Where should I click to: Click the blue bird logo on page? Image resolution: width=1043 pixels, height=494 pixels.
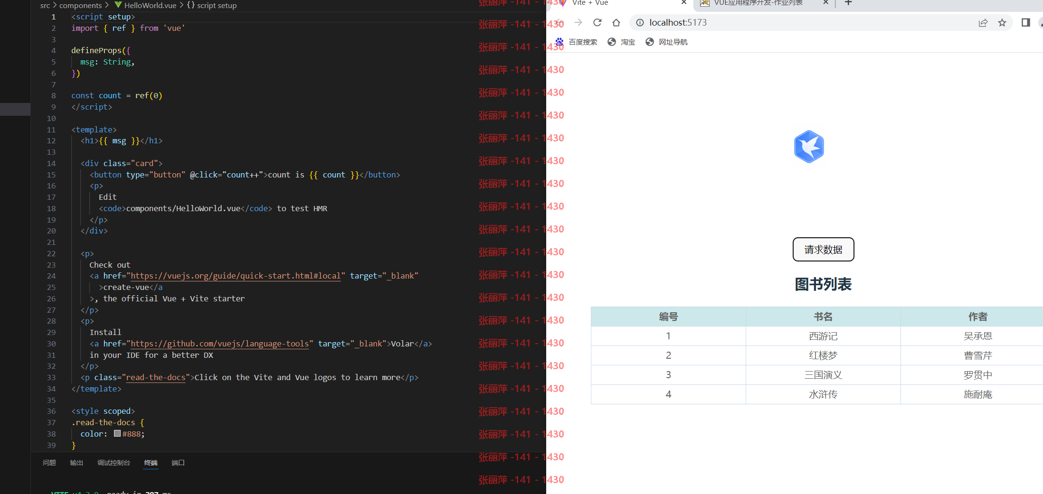coord(809,147)
